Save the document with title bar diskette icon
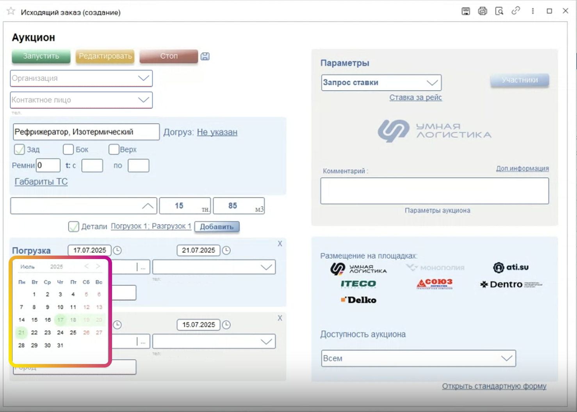 [466, 11]
